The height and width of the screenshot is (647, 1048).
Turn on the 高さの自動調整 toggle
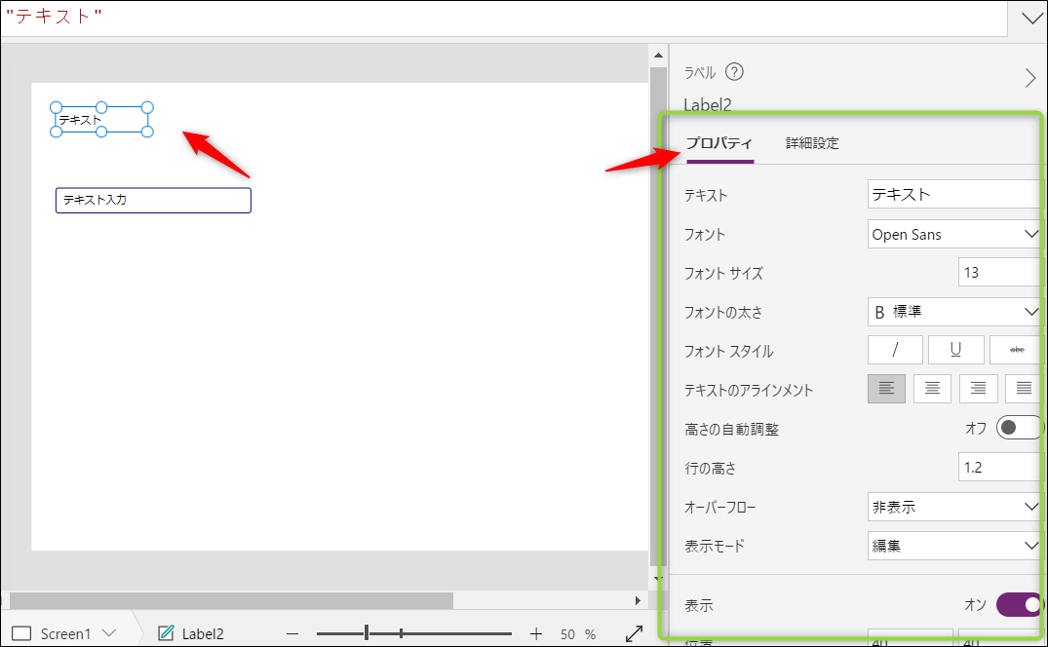tap(1020, 428)
